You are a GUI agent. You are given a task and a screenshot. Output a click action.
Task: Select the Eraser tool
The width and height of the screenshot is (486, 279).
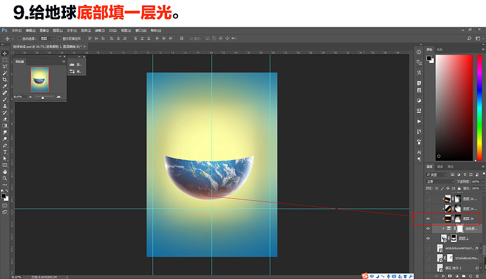click(x=5, y=119)
